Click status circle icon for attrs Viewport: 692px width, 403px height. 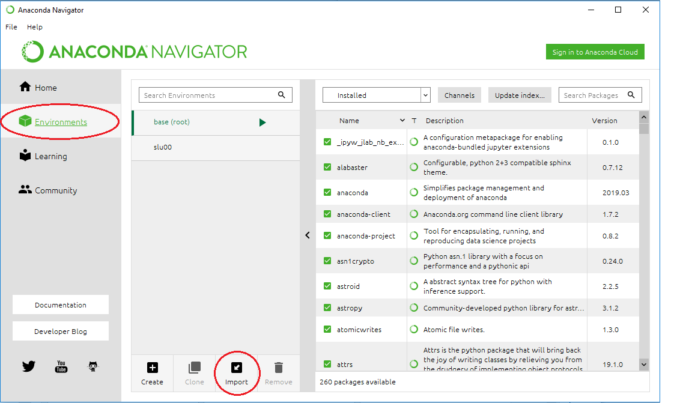point(414,364)
